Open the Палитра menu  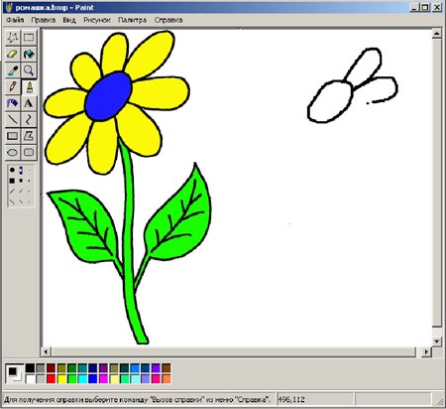pos(132,20)
